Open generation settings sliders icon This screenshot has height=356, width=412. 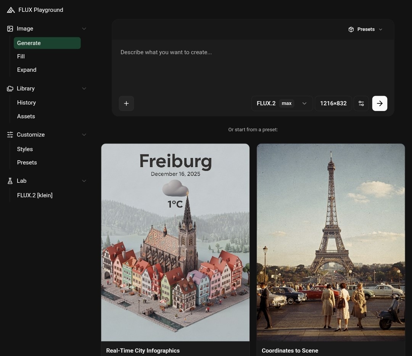click(361, 103)
